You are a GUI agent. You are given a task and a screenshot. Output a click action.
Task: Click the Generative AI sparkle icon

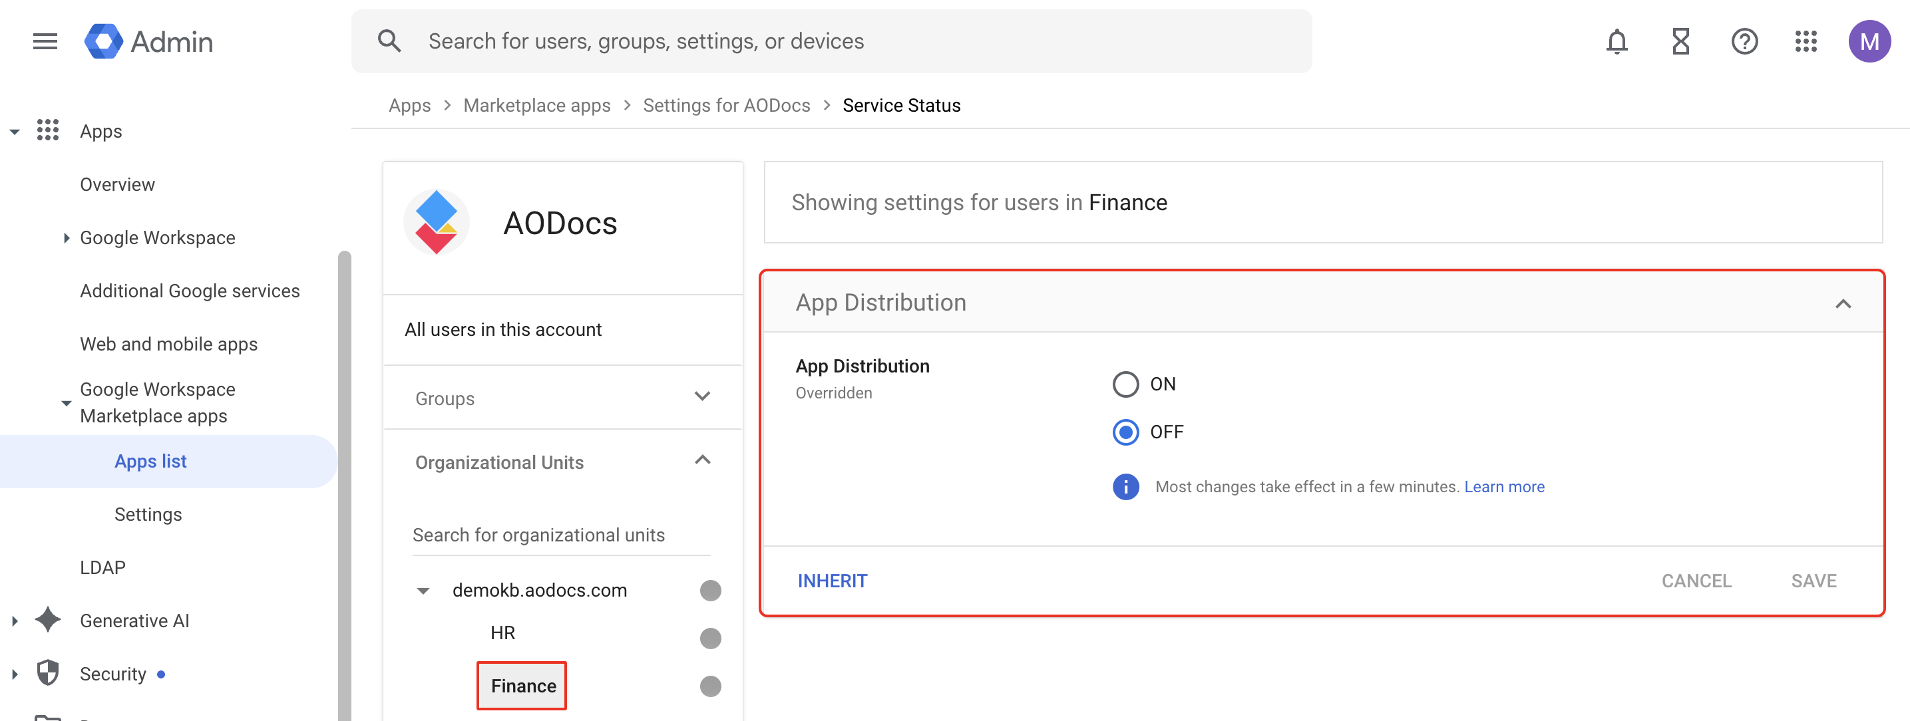click(47, 619)
